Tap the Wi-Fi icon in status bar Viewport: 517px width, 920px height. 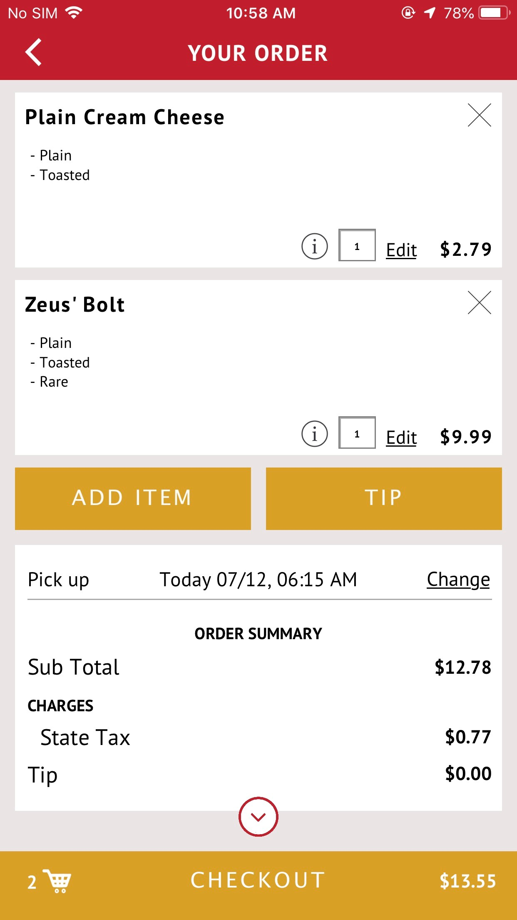[74, 13]
